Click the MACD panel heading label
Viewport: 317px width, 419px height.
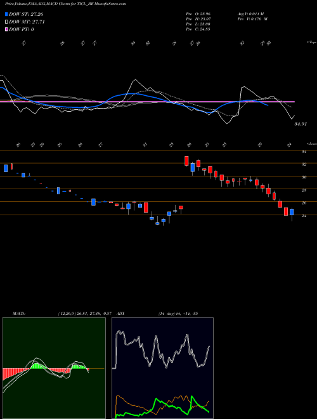(x=19, y=314)
